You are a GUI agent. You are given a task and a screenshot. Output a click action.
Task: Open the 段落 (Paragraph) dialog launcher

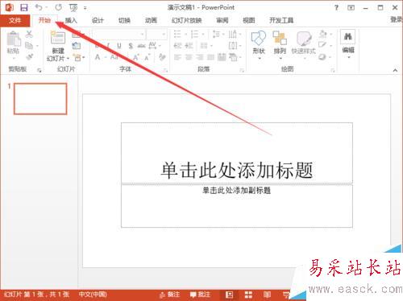click(x=242, y=70)
